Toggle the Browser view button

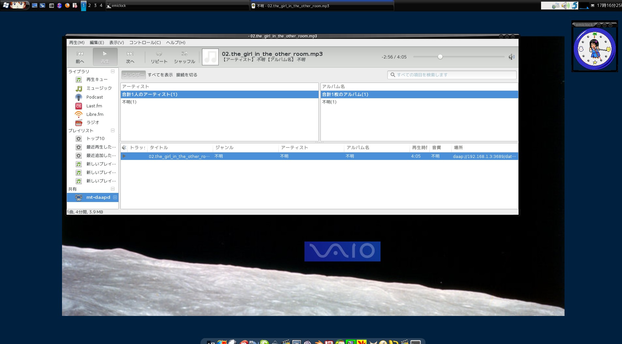(x=133, y=75)
